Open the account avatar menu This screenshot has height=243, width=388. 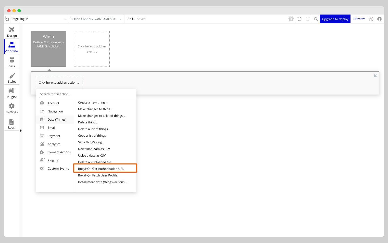(x=380, y=19)
